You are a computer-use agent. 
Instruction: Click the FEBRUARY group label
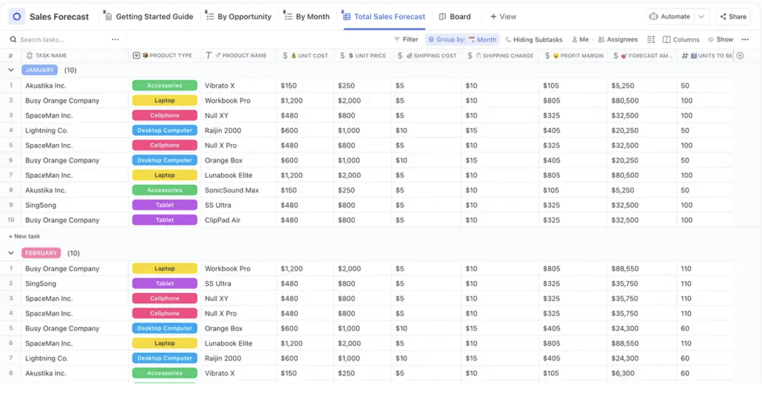pos(41,253)
